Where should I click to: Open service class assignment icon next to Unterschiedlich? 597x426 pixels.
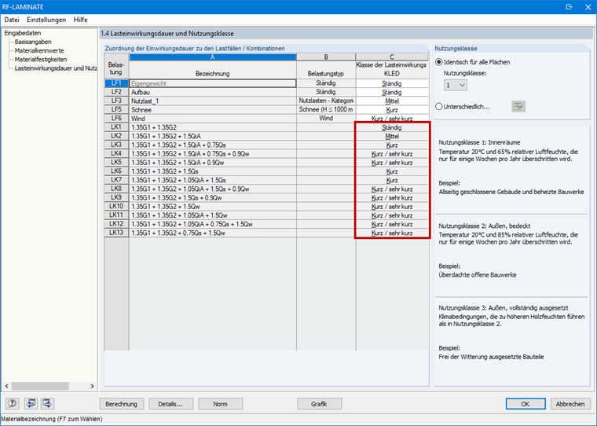click(x=518, y=106)
